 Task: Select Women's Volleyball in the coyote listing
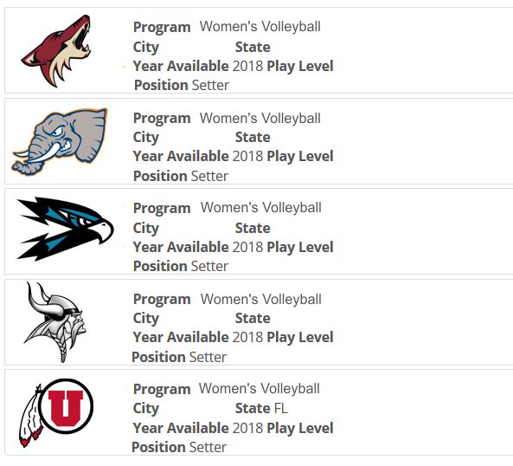[260, 27]
